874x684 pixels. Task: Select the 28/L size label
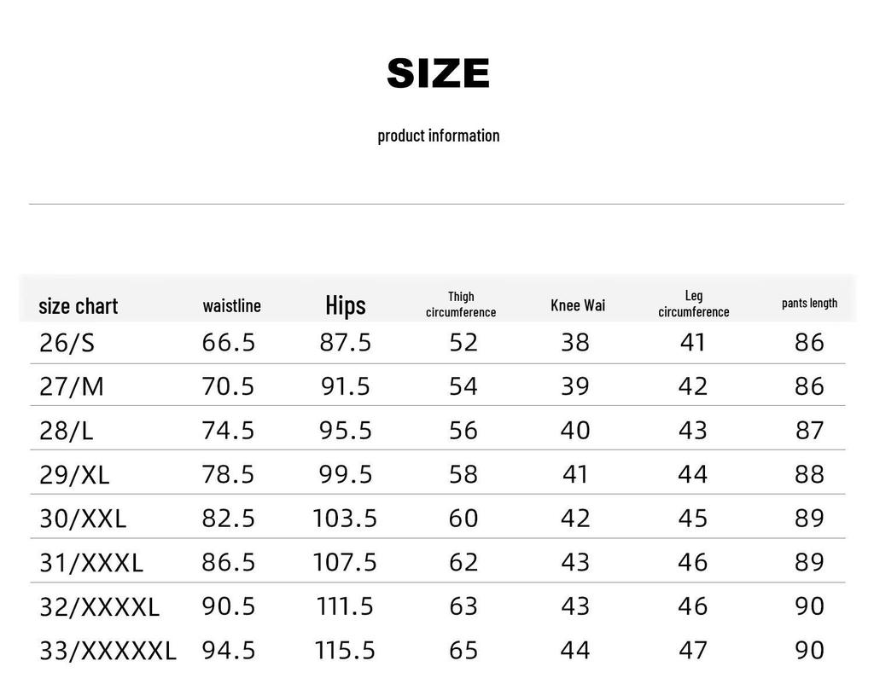[67, 431]
